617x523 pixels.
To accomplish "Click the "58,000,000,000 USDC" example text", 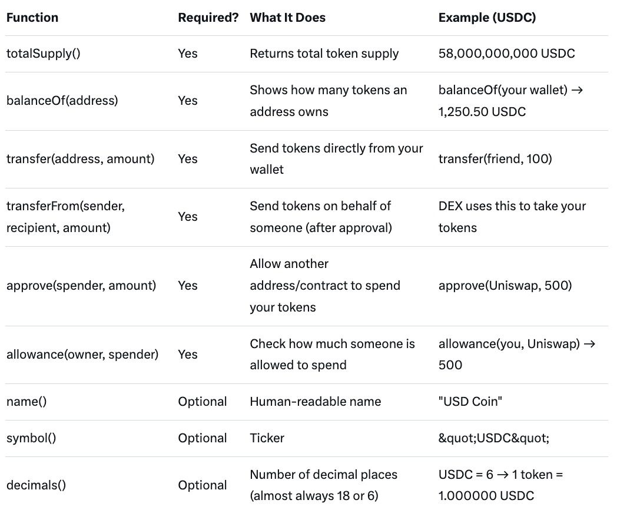I will point(506,54).
